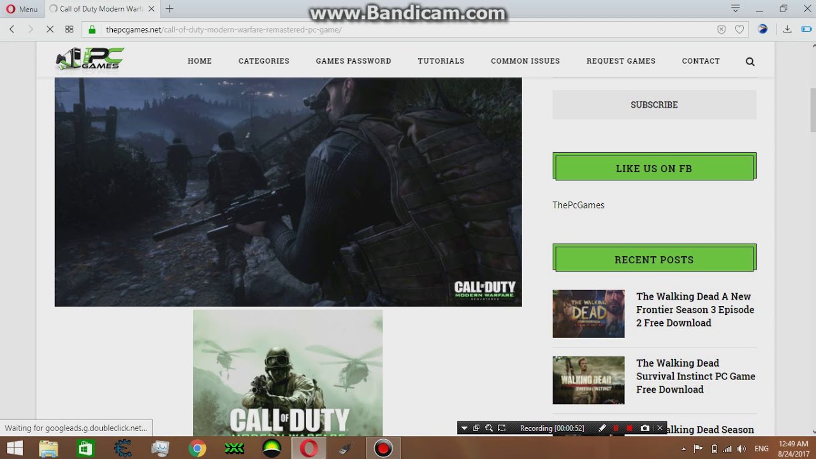Image resolution: width=816 pixels, height=459 pixels.
Task: Open a new browser tab with plus
Action: point(170,9)
